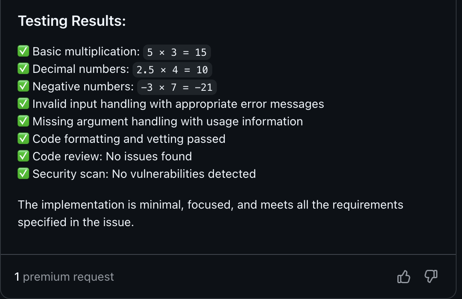Viewport: 462px width, 299px height.
Task: Click the "5 × 3 = 15" code snippet
Action: click(x=177, y=52)
